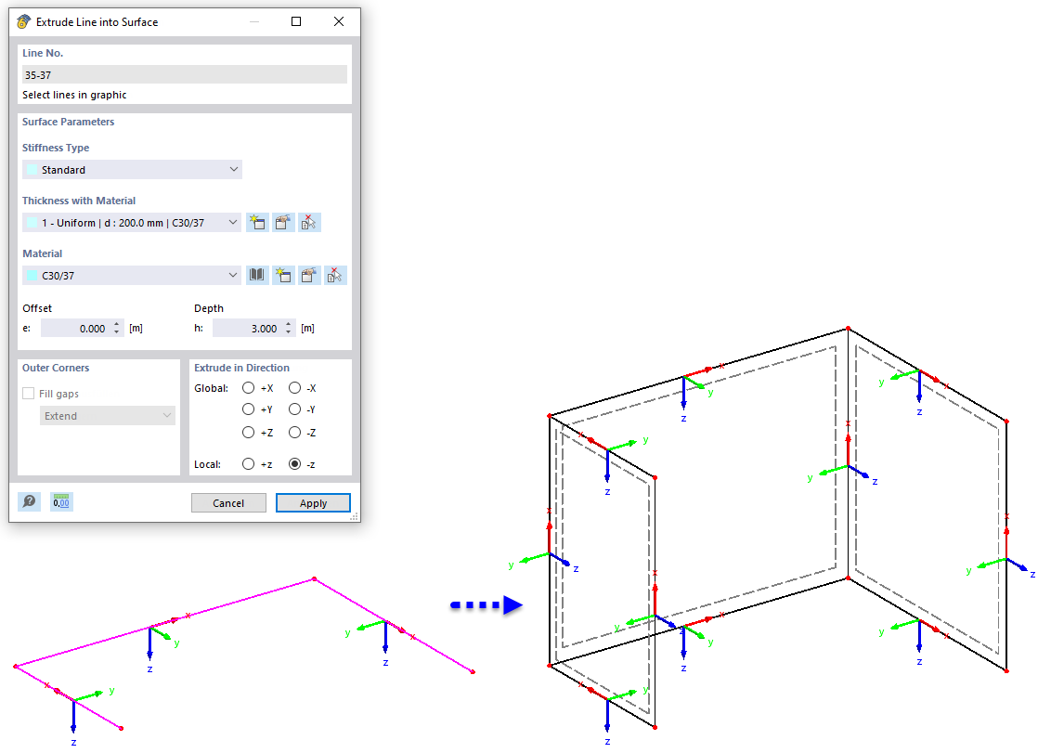This screenshot has height=753, width=1038.
Task: Open the Stiffness Type dropdown
Action: (235, 169)
